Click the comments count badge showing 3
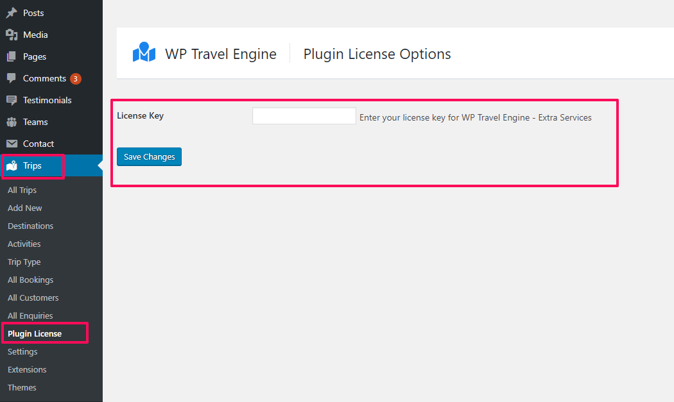 point(76,79)
